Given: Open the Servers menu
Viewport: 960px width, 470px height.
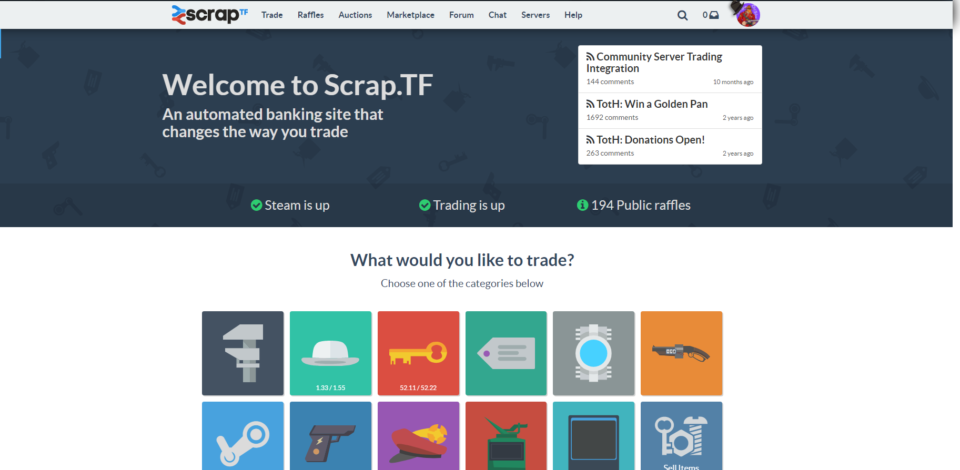Looking at the screenshot, I should pos(535,15).
